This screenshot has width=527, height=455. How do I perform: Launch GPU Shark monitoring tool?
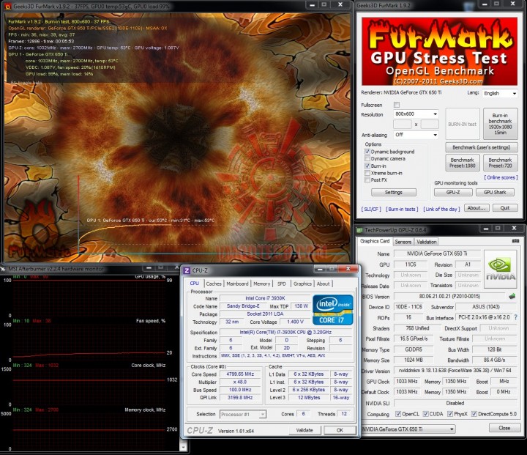(495, 192)
